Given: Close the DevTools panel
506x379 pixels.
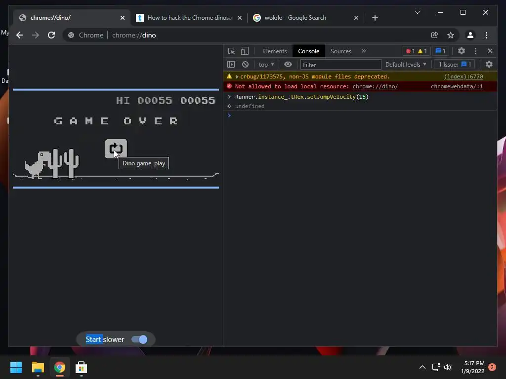Looking at the screenshot, I should pyautogui.click(x=490, y=51).
